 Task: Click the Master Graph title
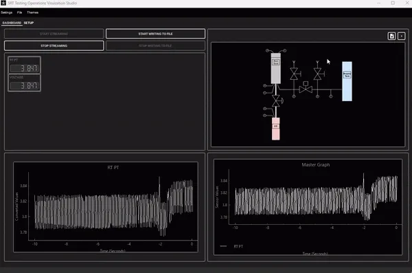tap(316, 165)
